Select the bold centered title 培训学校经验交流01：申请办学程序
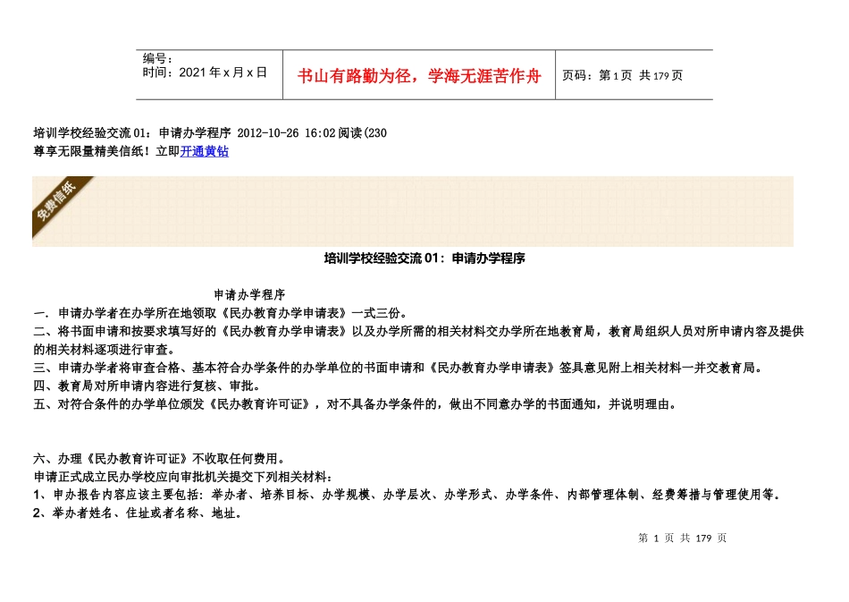Image resolution: width=849 pixels, height=602 pixels. [x=424, y=259]
